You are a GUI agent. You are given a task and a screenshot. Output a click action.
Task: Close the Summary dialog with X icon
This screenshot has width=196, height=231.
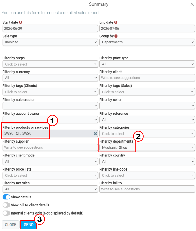pyautogui.click(x=192, y=4)
